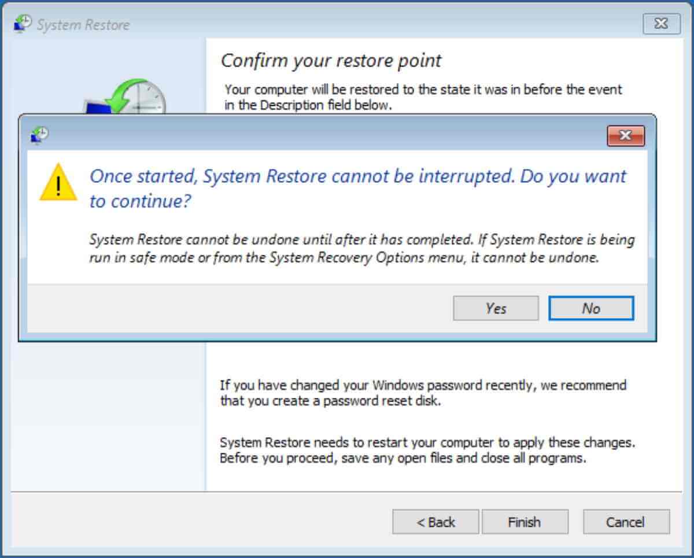Go to previous step with Back button

point(435,522)
